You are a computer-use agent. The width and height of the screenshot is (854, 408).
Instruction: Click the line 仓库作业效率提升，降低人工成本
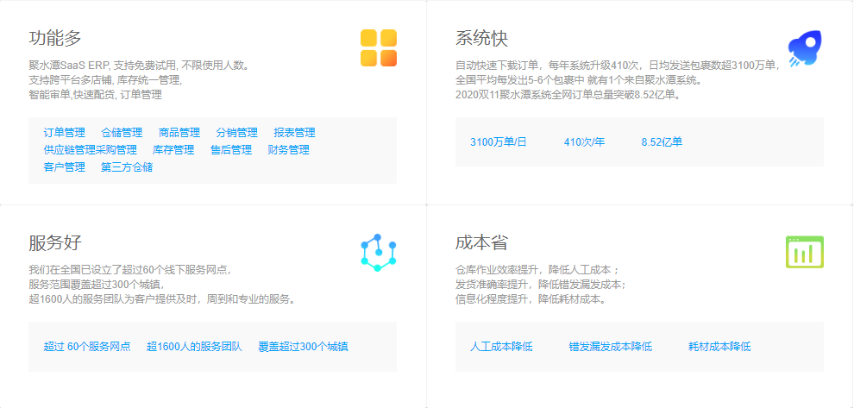tap(537, 270)
